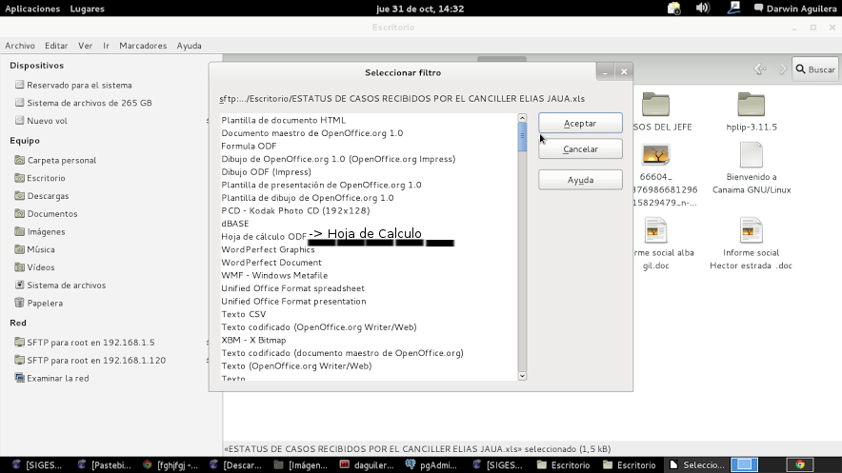Click the filter list scrollbar thumb
This screenshot has width=842, height=473.
pos(522,137)
